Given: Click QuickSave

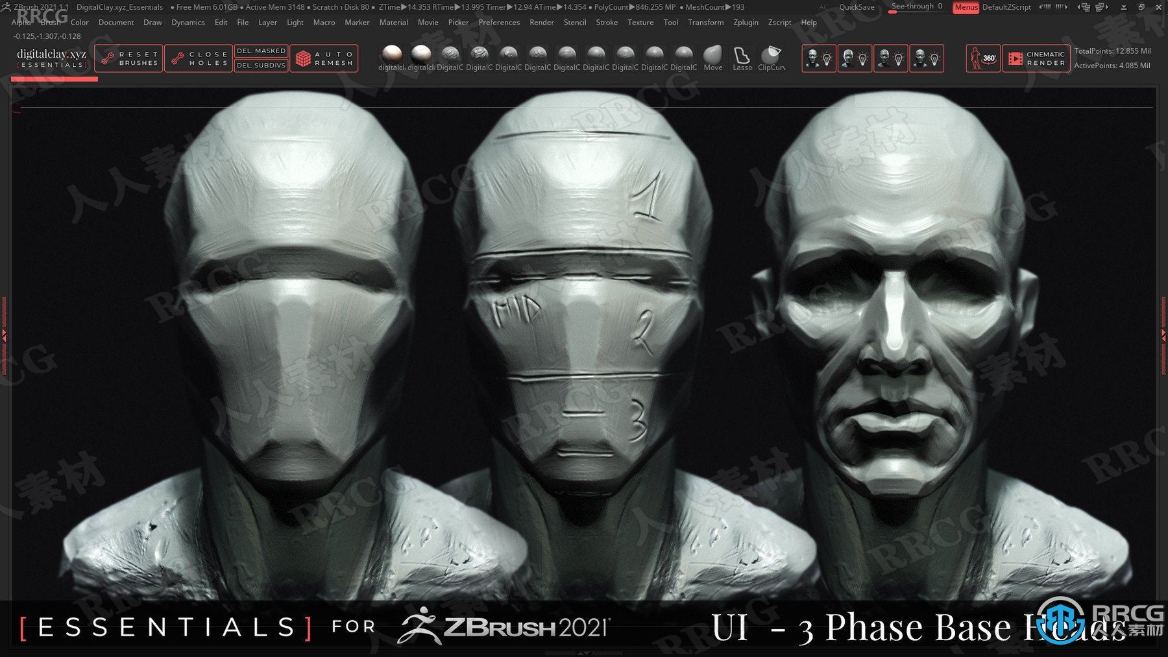Looking at the screenshot, I should (857, 7).
